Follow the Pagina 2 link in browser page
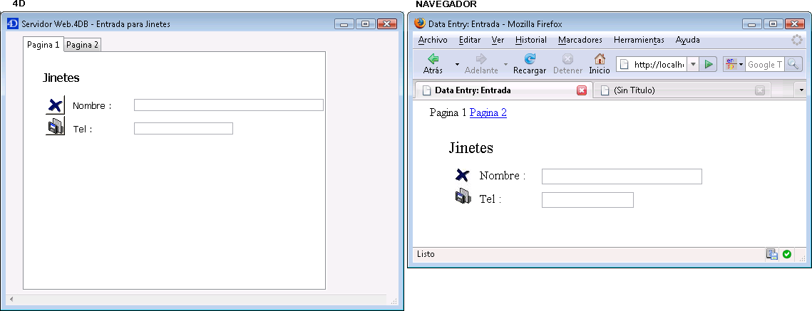Image resolution: width=812 pixels, height=311 pixels. tap(488, 112)
